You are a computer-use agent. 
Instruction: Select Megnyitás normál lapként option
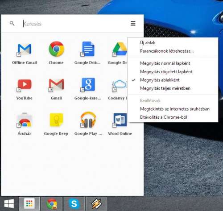click(173, 63)
